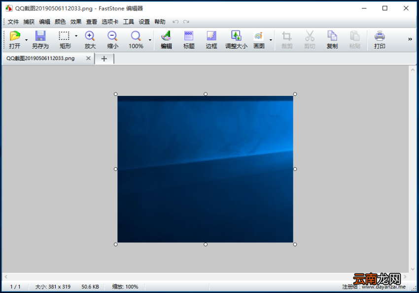This screenshot has height=293, width=419.
Task: Expand the dropdown arrow beside the 100% zoom
Action: click(x=150, y=40)
